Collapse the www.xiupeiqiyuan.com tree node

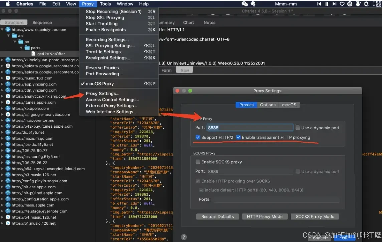click(2, 29)
